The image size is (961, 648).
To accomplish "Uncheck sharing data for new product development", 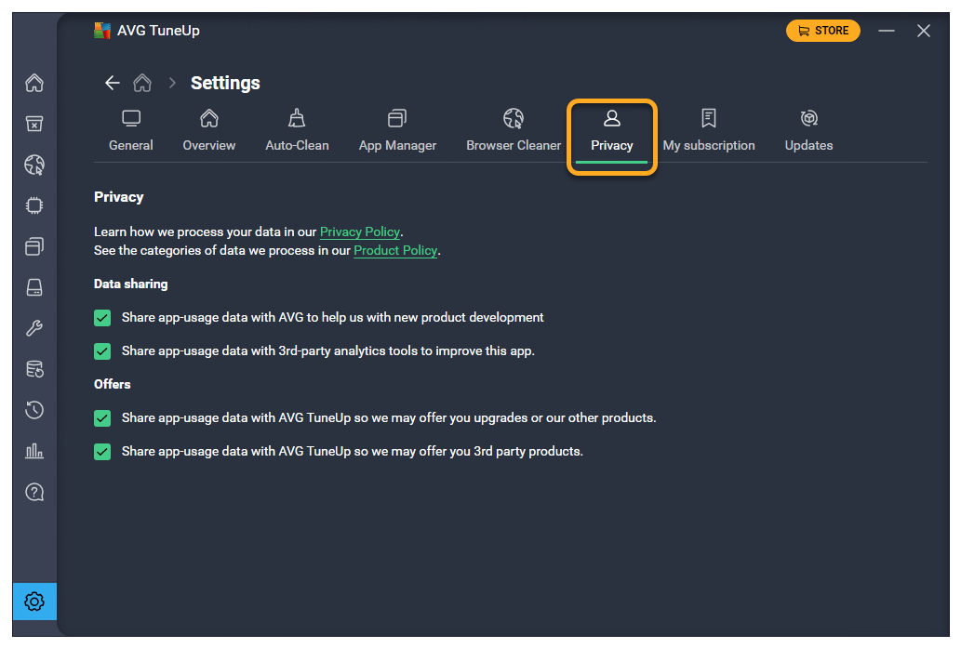I will 102,318.
